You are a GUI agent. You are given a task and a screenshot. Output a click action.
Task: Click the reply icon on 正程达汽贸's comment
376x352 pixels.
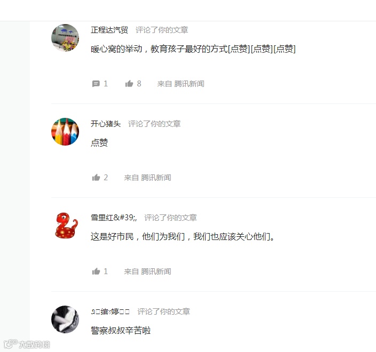[x=96, y=84]
